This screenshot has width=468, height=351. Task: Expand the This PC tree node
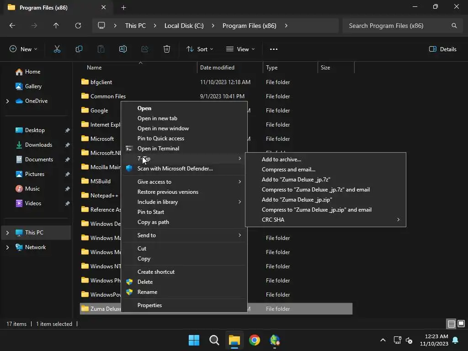(x=7, y=233)
